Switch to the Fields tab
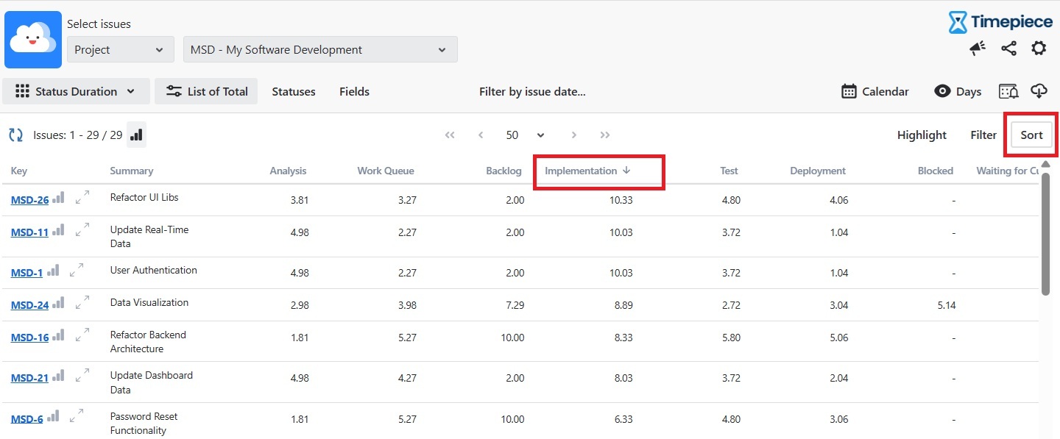 click(354, 92)
